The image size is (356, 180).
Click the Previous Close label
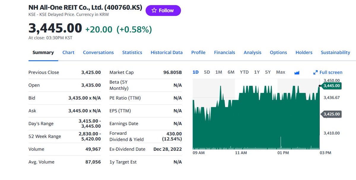[x=44, y=72]
